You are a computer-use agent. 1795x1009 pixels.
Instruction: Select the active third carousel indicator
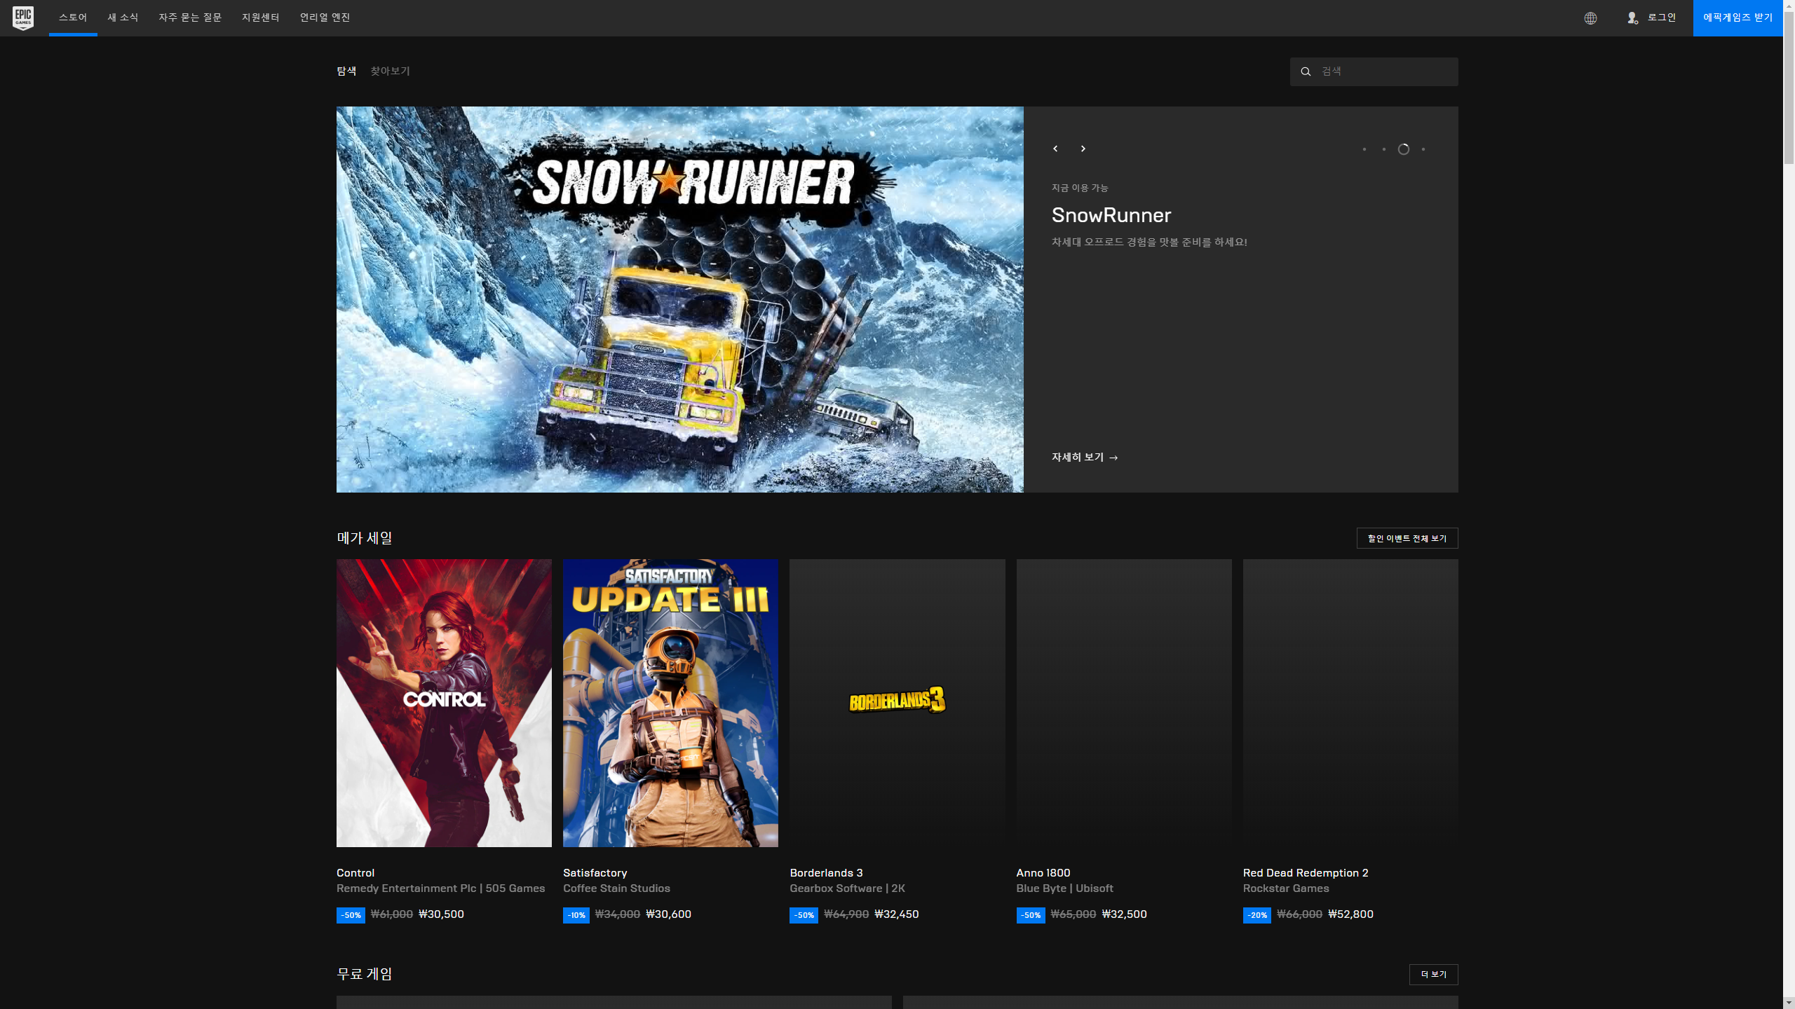pyautogui.click(x=1404, y=149)
